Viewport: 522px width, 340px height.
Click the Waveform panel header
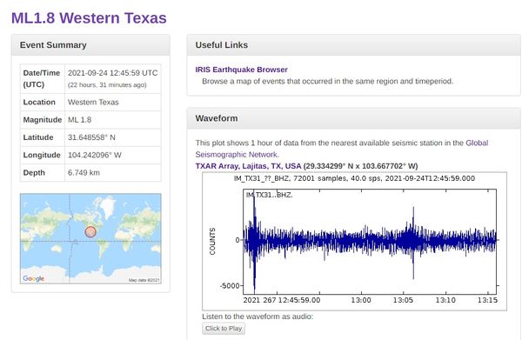point(354,118)
